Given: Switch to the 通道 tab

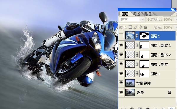Looking at the screenshot, I should point(137,14).
